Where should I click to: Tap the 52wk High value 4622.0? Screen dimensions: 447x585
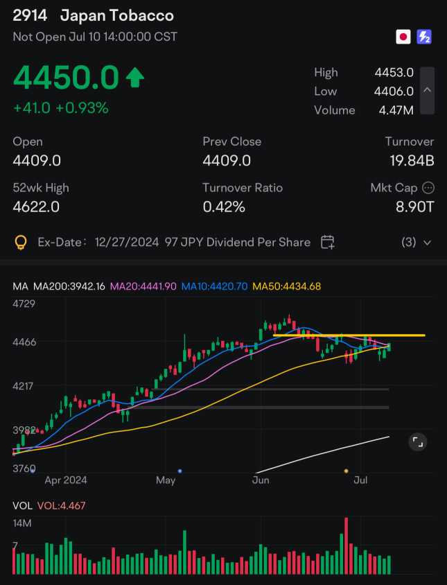coord(36,207)
